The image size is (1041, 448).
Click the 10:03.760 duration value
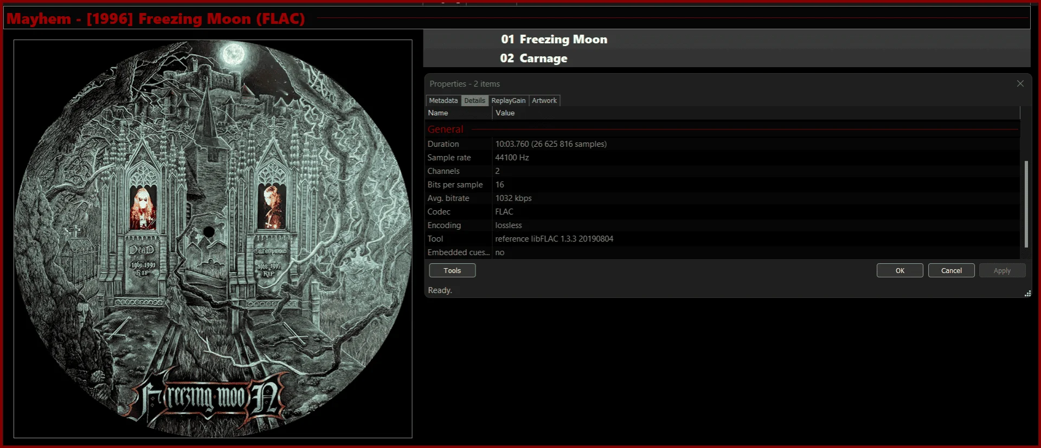click(551, 144)
